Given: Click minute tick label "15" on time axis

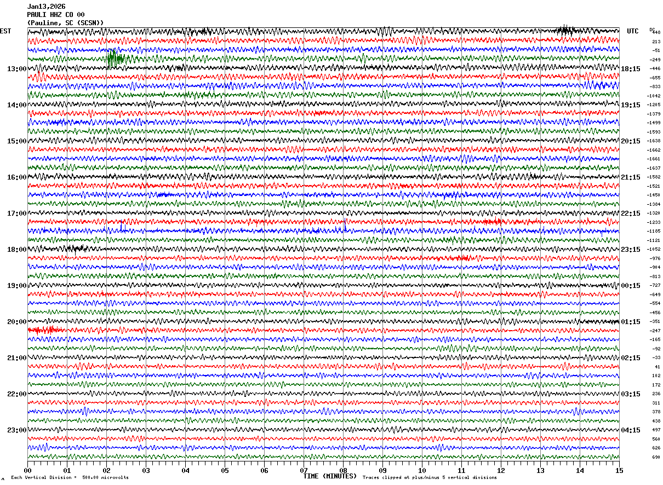Looking at the screenshot, I should [x=619, y=470].
